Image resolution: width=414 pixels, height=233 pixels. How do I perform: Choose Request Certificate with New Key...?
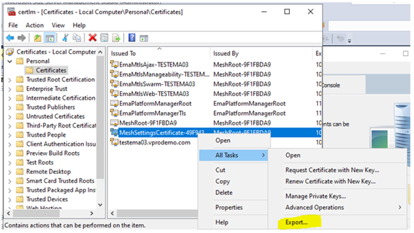pyautogui.click(x=332, y=170)
